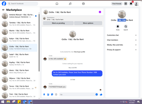This screenshot has height=104, width=142.
Task: Send a voice clip with microphone icon
Action: point(44,94)
